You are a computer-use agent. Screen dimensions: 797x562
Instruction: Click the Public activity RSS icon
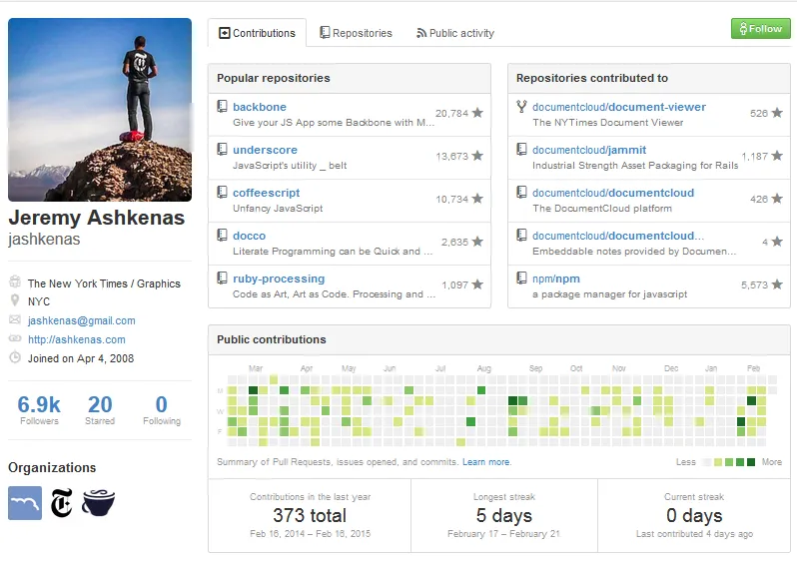(421, 33)
